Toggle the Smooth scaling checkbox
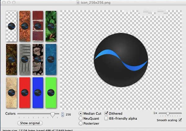 coord(180,120)
